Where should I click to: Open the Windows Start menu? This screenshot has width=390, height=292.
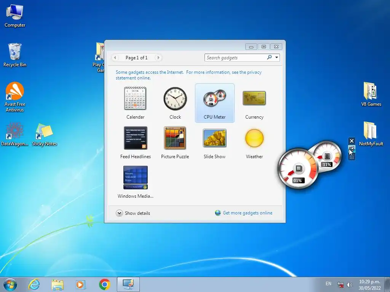click(x=10, y=284)
